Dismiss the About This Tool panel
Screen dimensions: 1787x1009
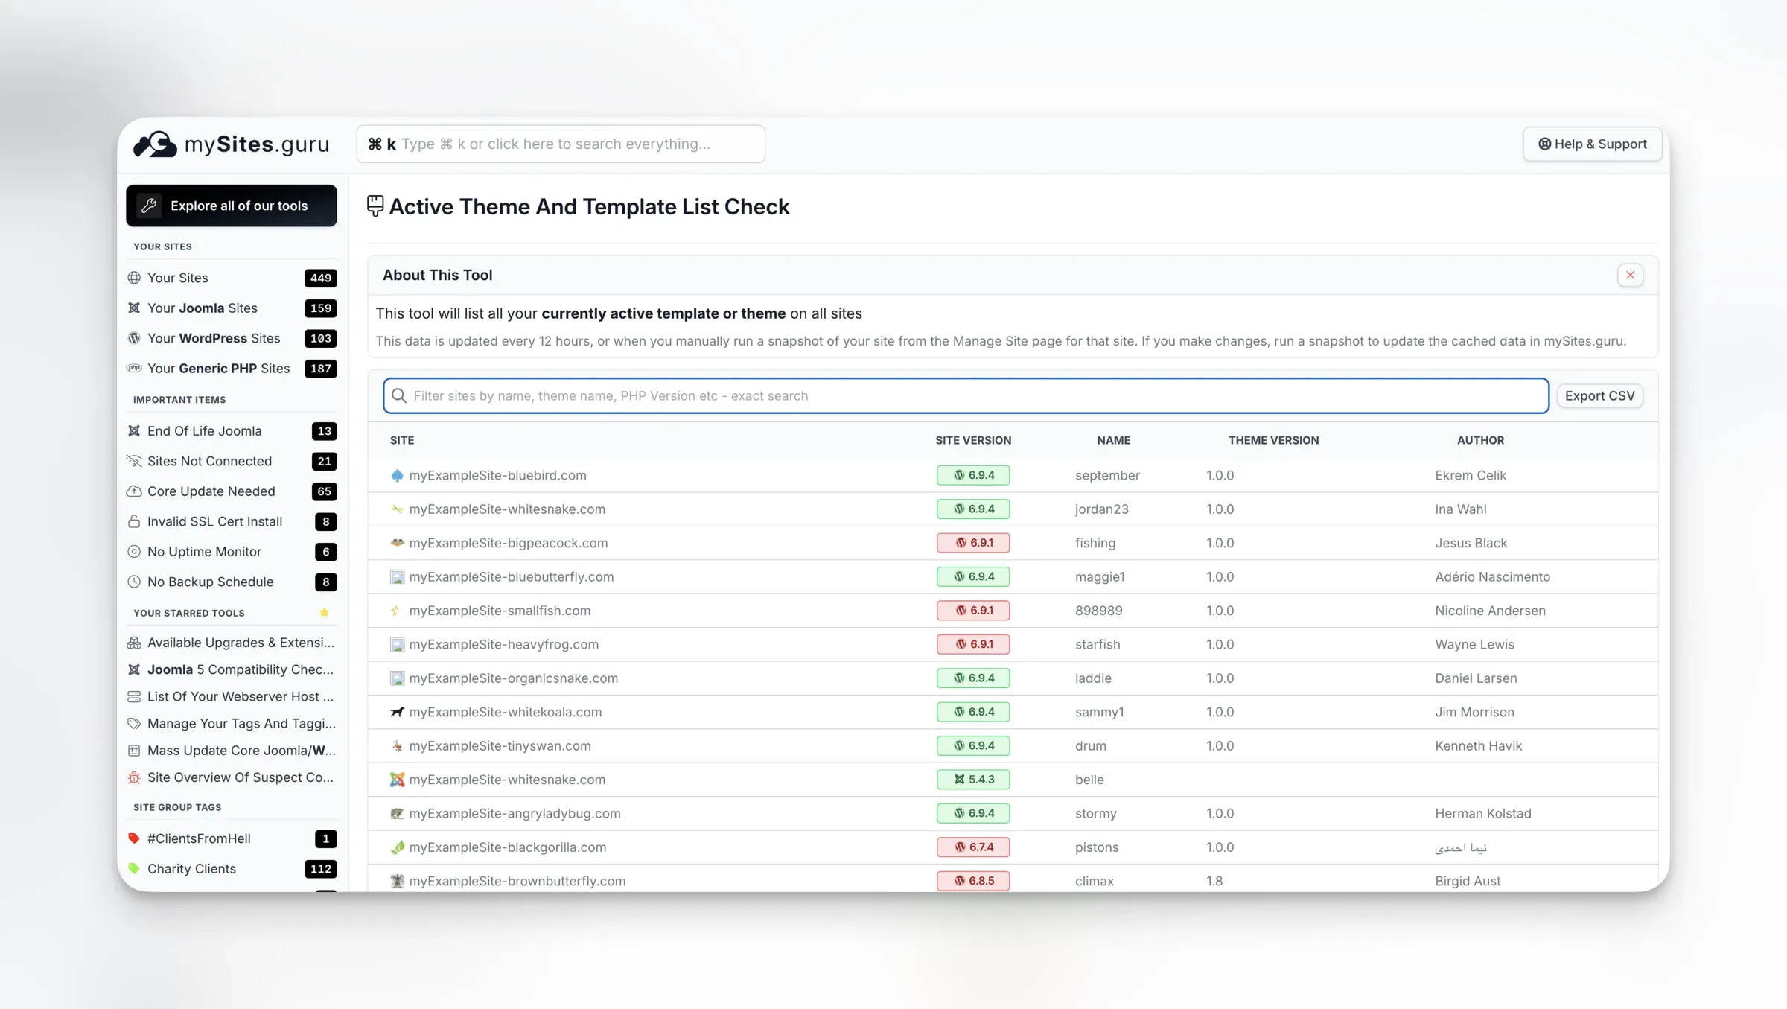[1630, 275]
